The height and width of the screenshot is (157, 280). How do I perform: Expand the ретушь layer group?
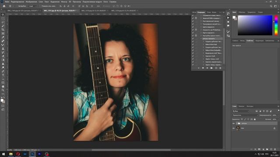237,123
